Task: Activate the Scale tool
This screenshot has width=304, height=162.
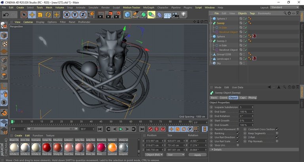Action: pyautogui.click(x=40, y=15)
